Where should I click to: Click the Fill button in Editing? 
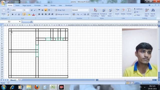pyautogui.click(x=136, y=12)
